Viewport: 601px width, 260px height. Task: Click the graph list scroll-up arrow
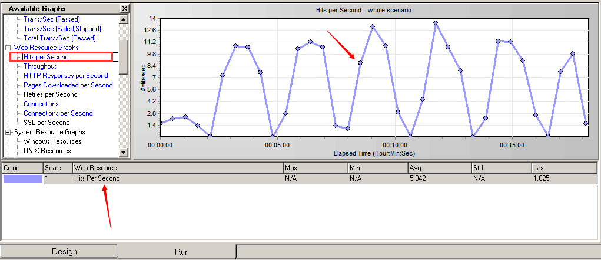(124, 19)
